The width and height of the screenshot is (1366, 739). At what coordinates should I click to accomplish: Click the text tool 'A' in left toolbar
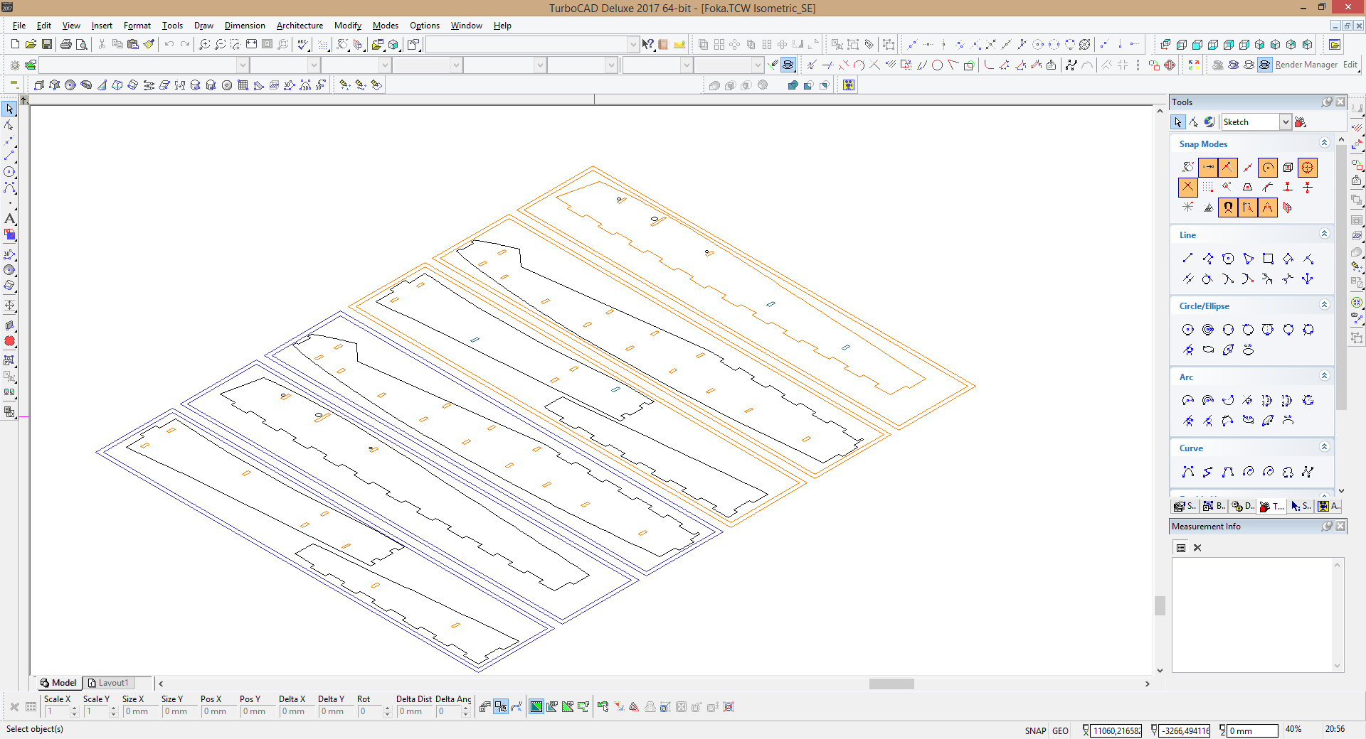pyautogui.click(x=9, y=219)
